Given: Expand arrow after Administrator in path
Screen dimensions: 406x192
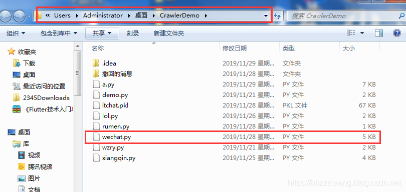Looking at the screenshot, I should (x=129, y=16).
